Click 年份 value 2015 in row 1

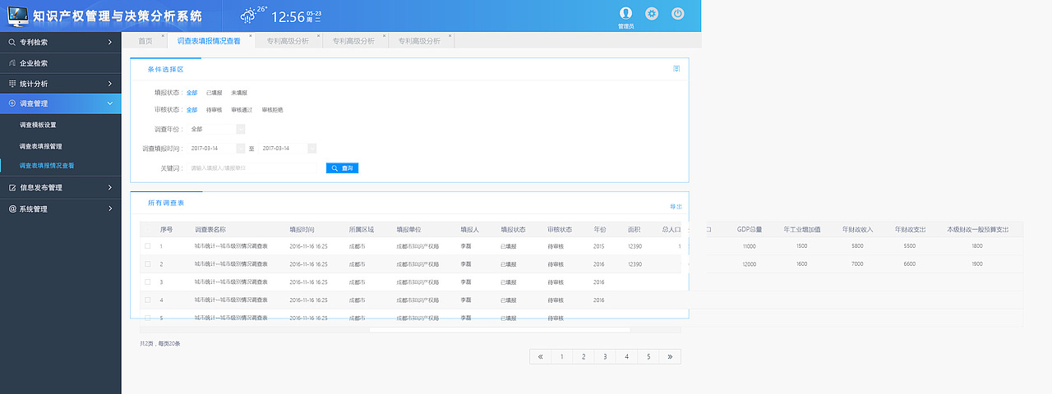coord(598,246)
